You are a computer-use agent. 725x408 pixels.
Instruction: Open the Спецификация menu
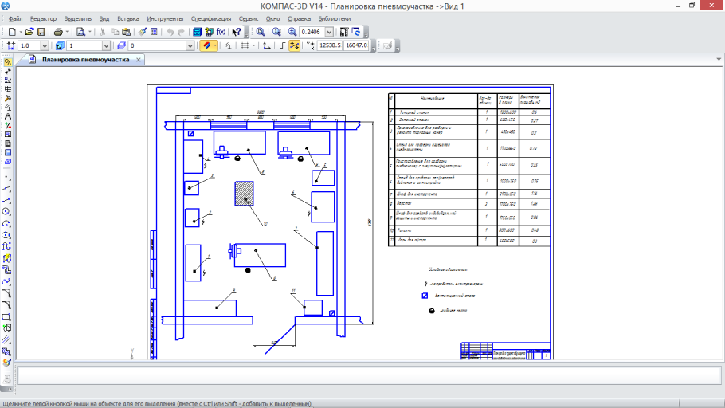[x=211, y=18]
